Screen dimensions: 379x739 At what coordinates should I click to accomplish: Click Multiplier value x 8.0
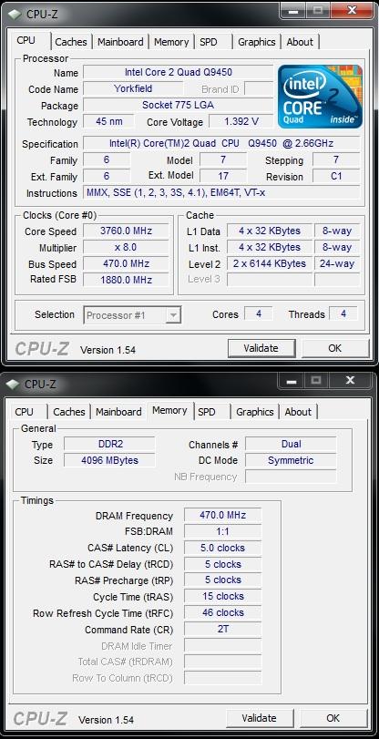126,248
